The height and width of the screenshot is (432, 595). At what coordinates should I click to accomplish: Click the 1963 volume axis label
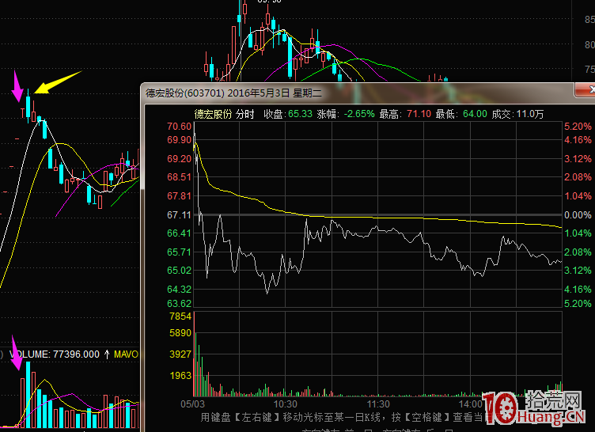point(180,376)
